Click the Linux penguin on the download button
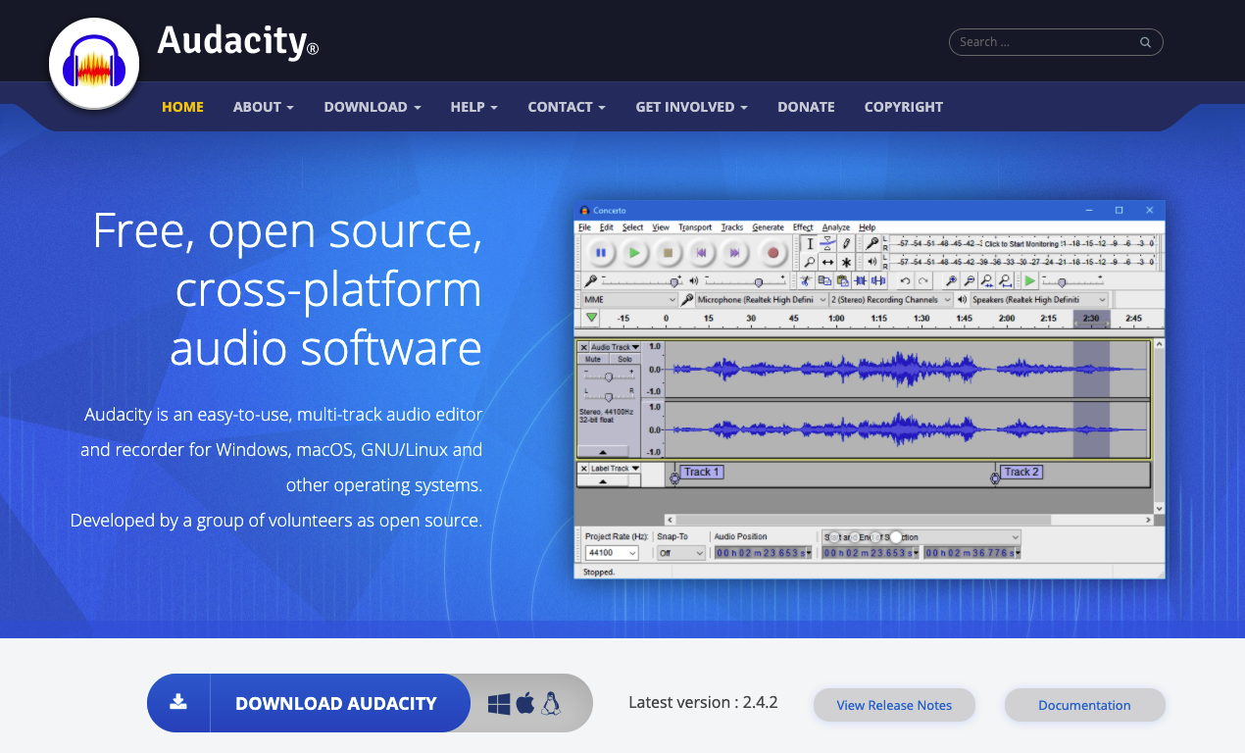This screenshot has width=1245, height=753. click(x=551, y=703)
